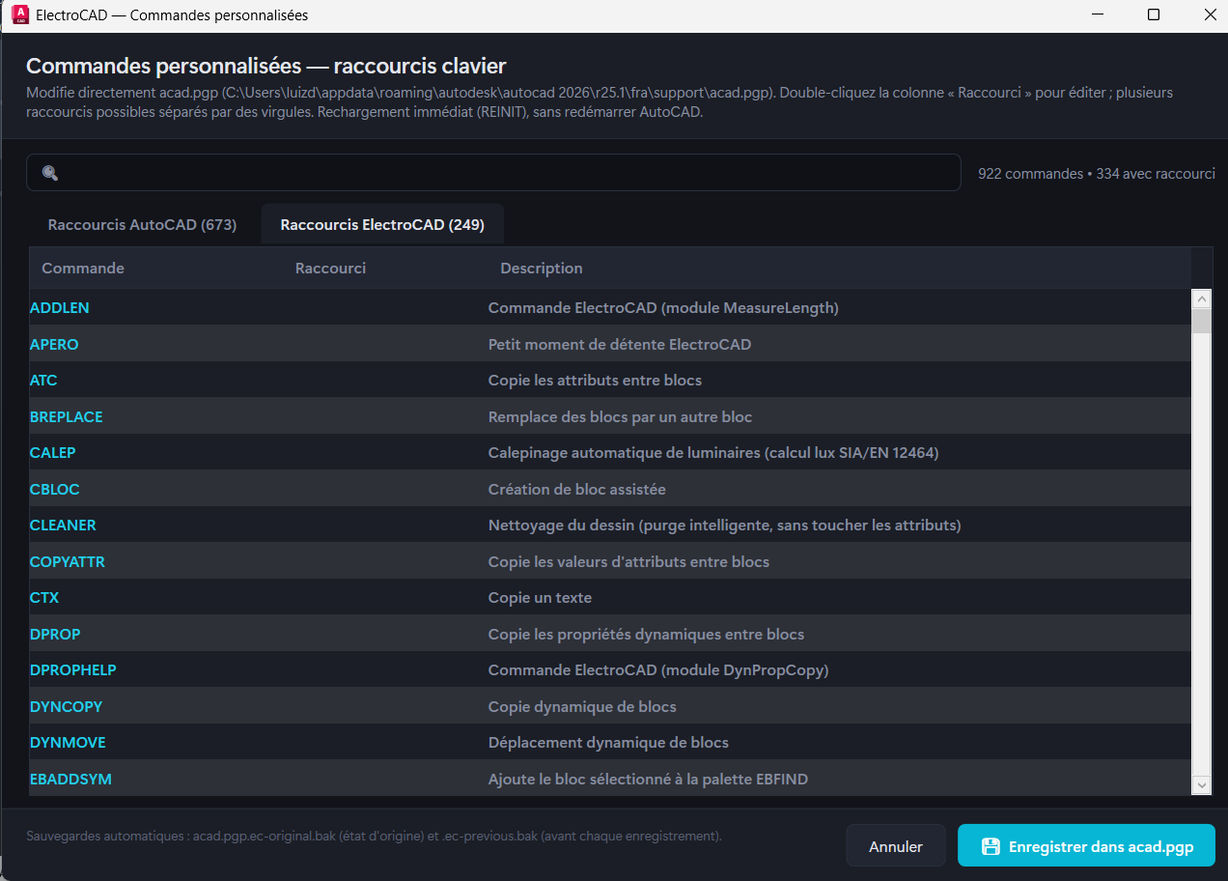Select the EBADDSYM command

[x=71, y=779]
